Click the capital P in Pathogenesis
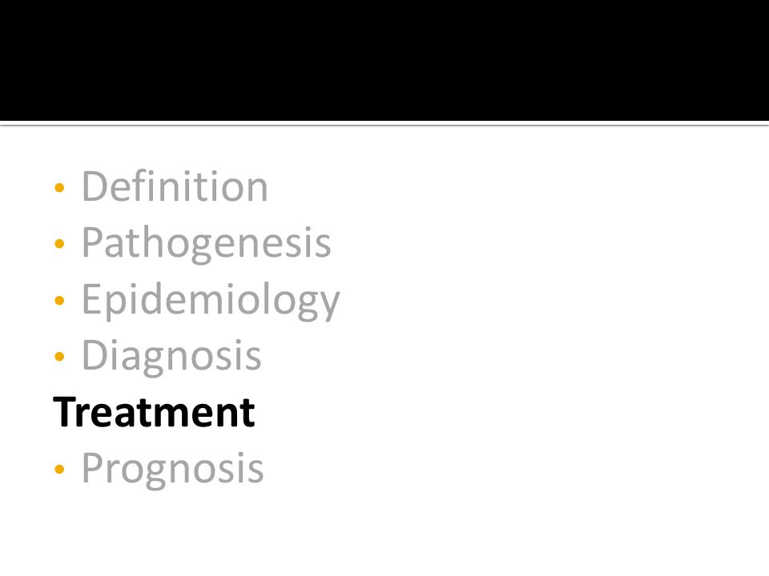 click(93, 242)
